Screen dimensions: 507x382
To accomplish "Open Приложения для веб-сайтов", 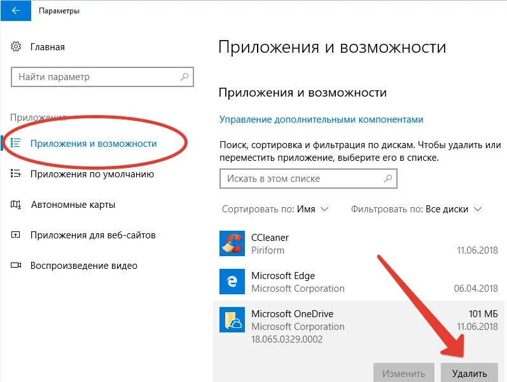I will (93, 235).
